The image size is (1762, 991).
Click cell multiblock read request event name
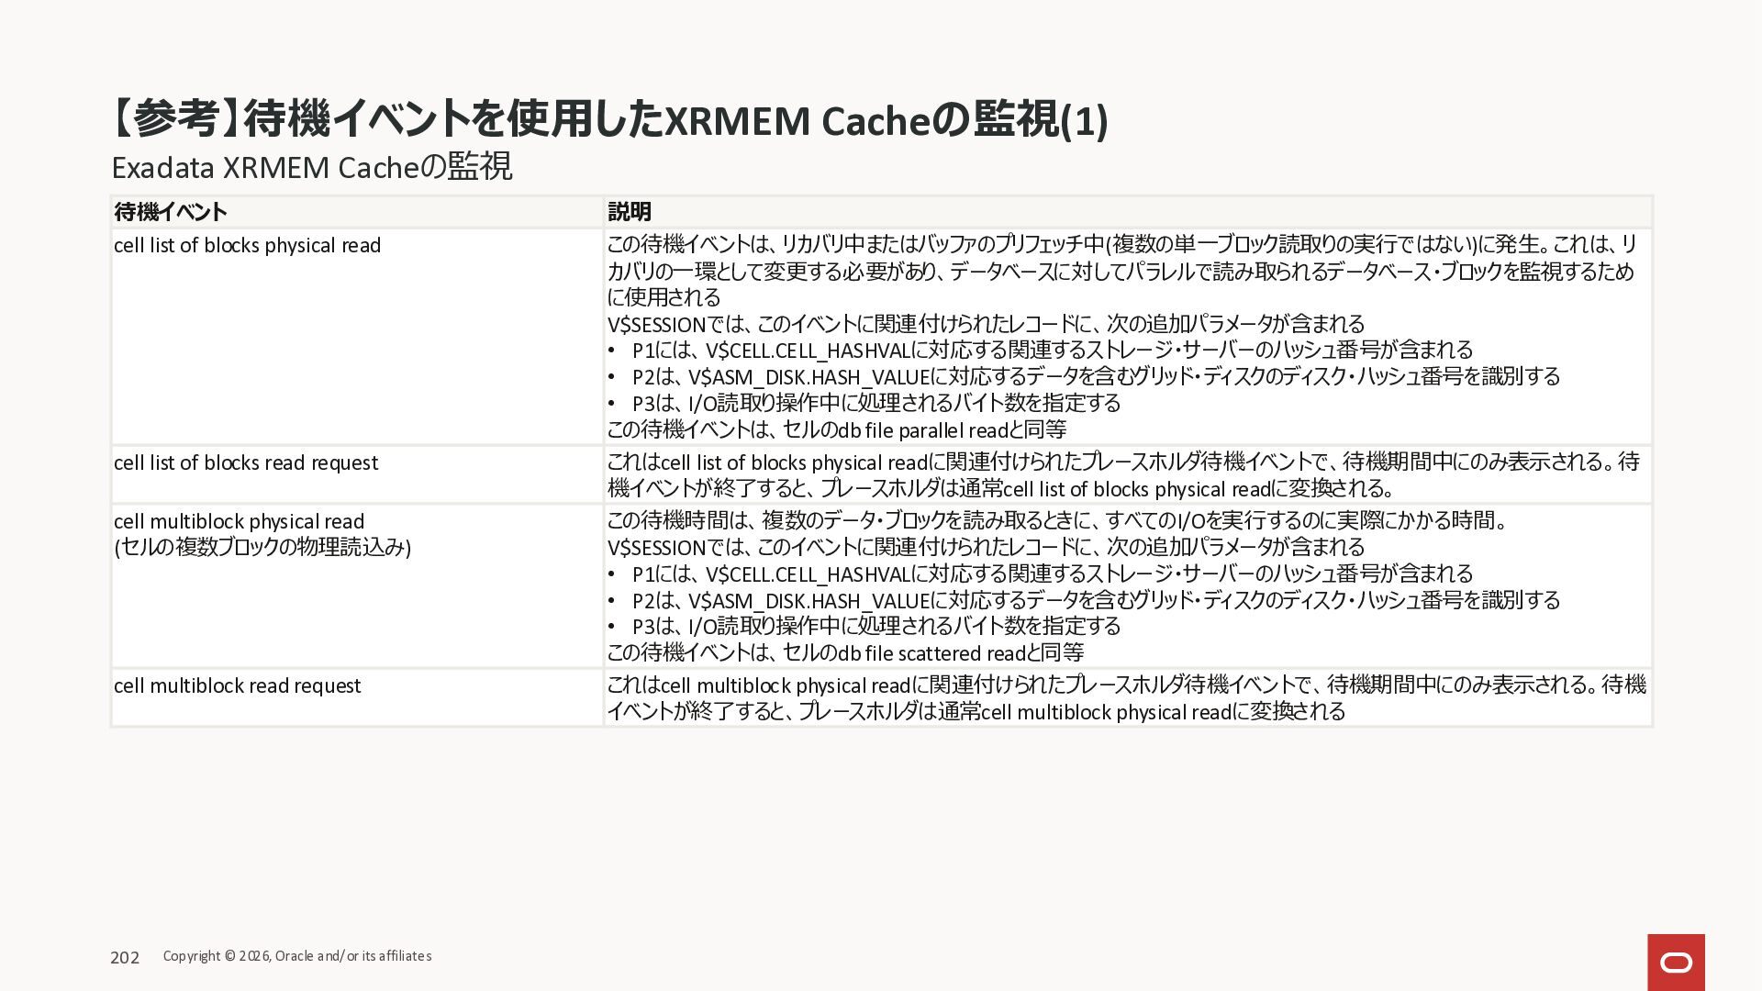click(237, 685)
